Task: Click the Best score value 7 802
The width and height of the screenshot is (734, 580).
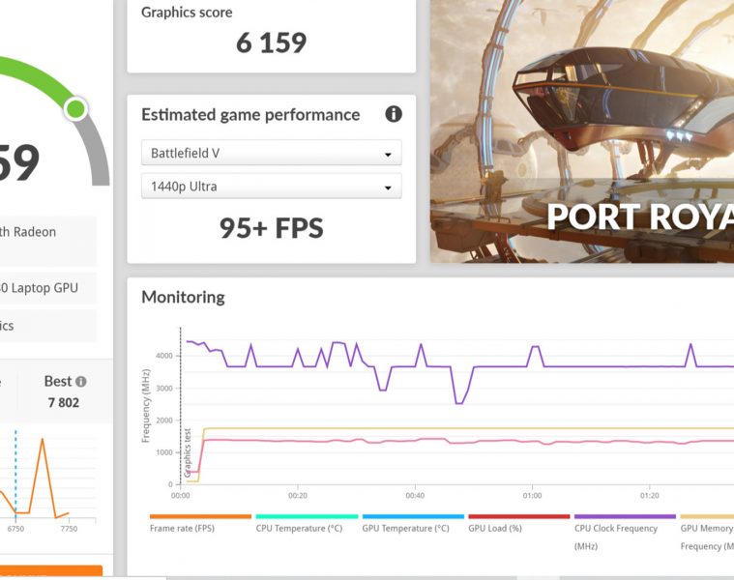Action: (64, 403)
